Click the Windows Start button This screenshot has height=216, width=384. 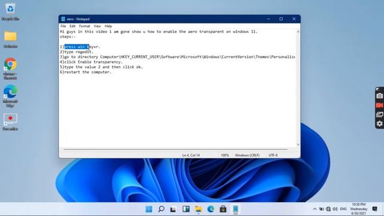[x=149, y=209]
